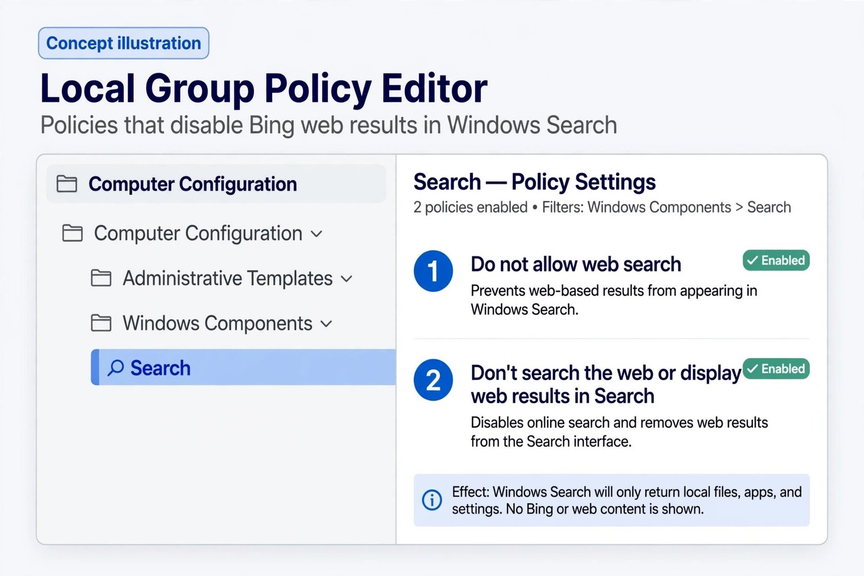Click the Concept illustration badge
This screenshot has height=576, width=864.
click(124, 43)
